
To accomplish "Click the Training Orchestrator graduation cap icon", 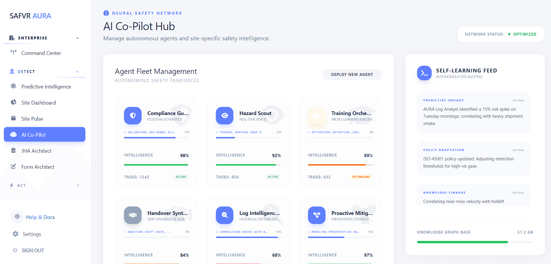I will coord(316,116).
